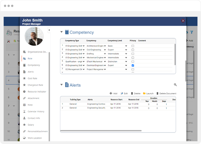201x144 pixels.
Task: Click the Alerts document icon heading
Action: pos(67,85)
